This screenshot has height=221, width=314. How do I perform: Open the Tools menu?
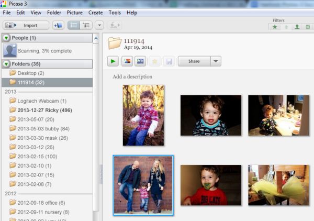(x=115, y=12)
